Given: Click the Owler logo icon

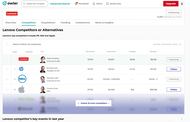Looking at the screenshot, I should (x=5, y=4).
